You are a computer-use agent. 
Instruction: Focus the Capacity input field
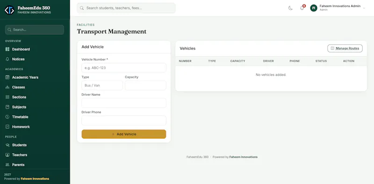145,85
